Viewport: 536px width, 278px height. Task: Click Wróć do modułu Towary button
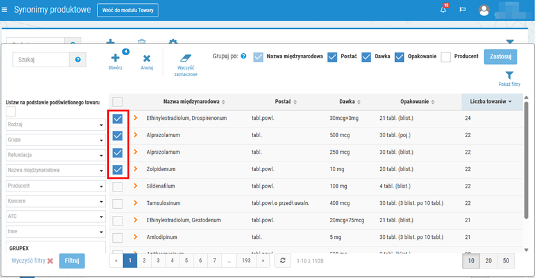(128, 10)
